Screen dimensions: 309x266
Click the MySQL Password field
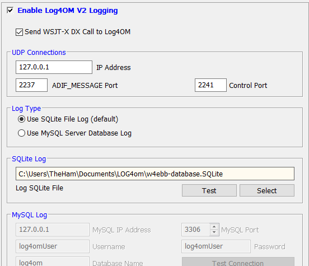click(216, 246)
